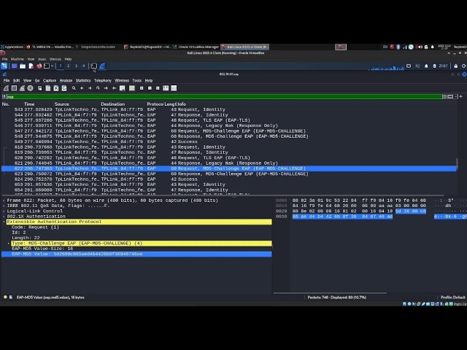Open a capture file from toolbar
Viewport: 467px width, 350px height.
(x=39, y=88)
